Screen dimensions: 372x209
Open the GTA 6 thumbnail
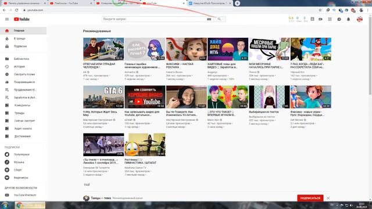pos(103,97)
